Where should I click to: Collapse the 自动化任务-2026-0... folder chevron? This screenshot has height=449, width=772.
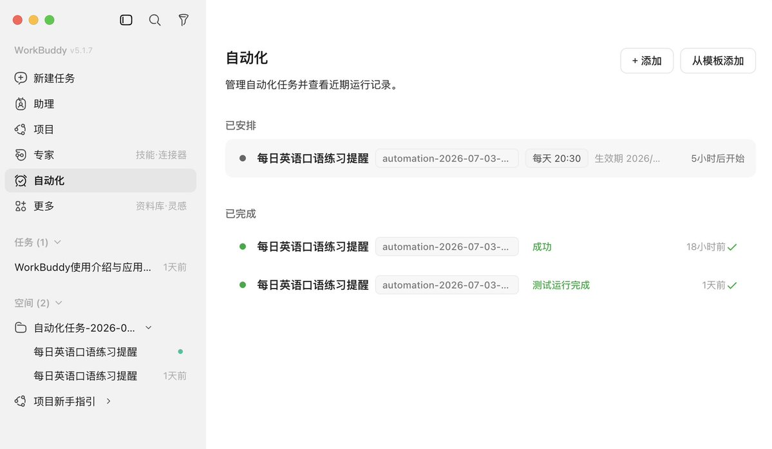[x=148, y=328]
